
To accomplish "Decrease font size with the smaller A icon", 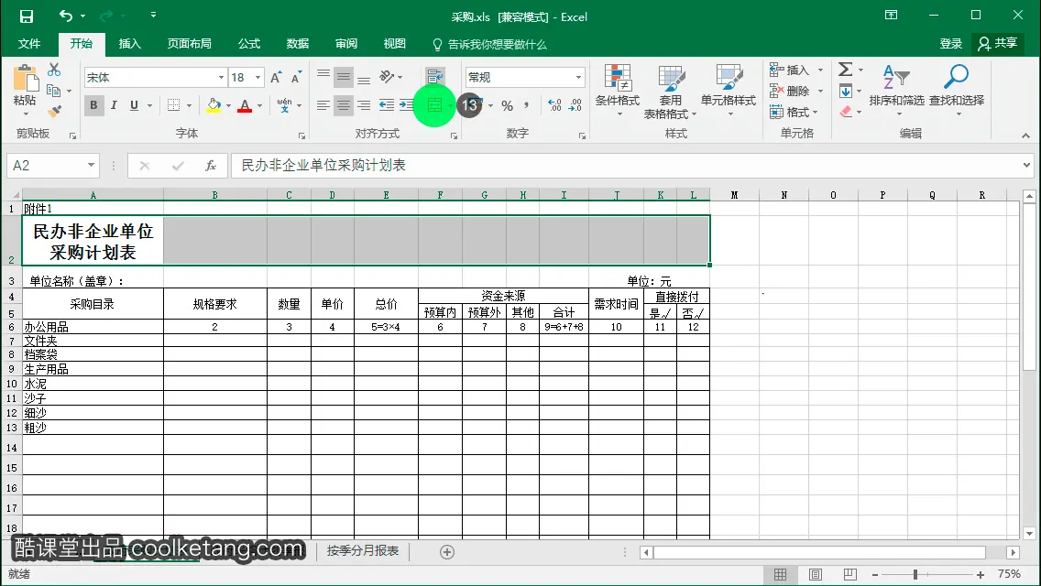I will (296, 78).
